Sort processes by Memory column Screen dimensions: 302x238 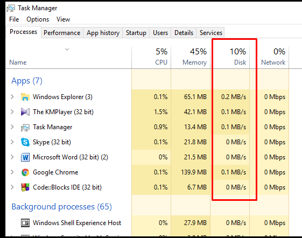pyautogui.click(x=191, y=58)
